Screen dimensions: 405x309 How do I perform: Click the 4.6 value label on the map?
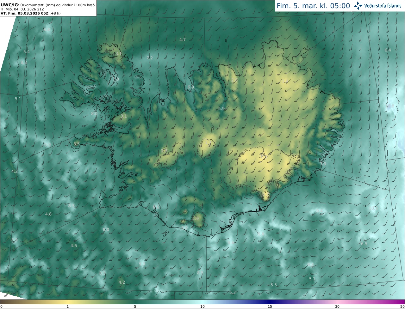click(74, 245)
